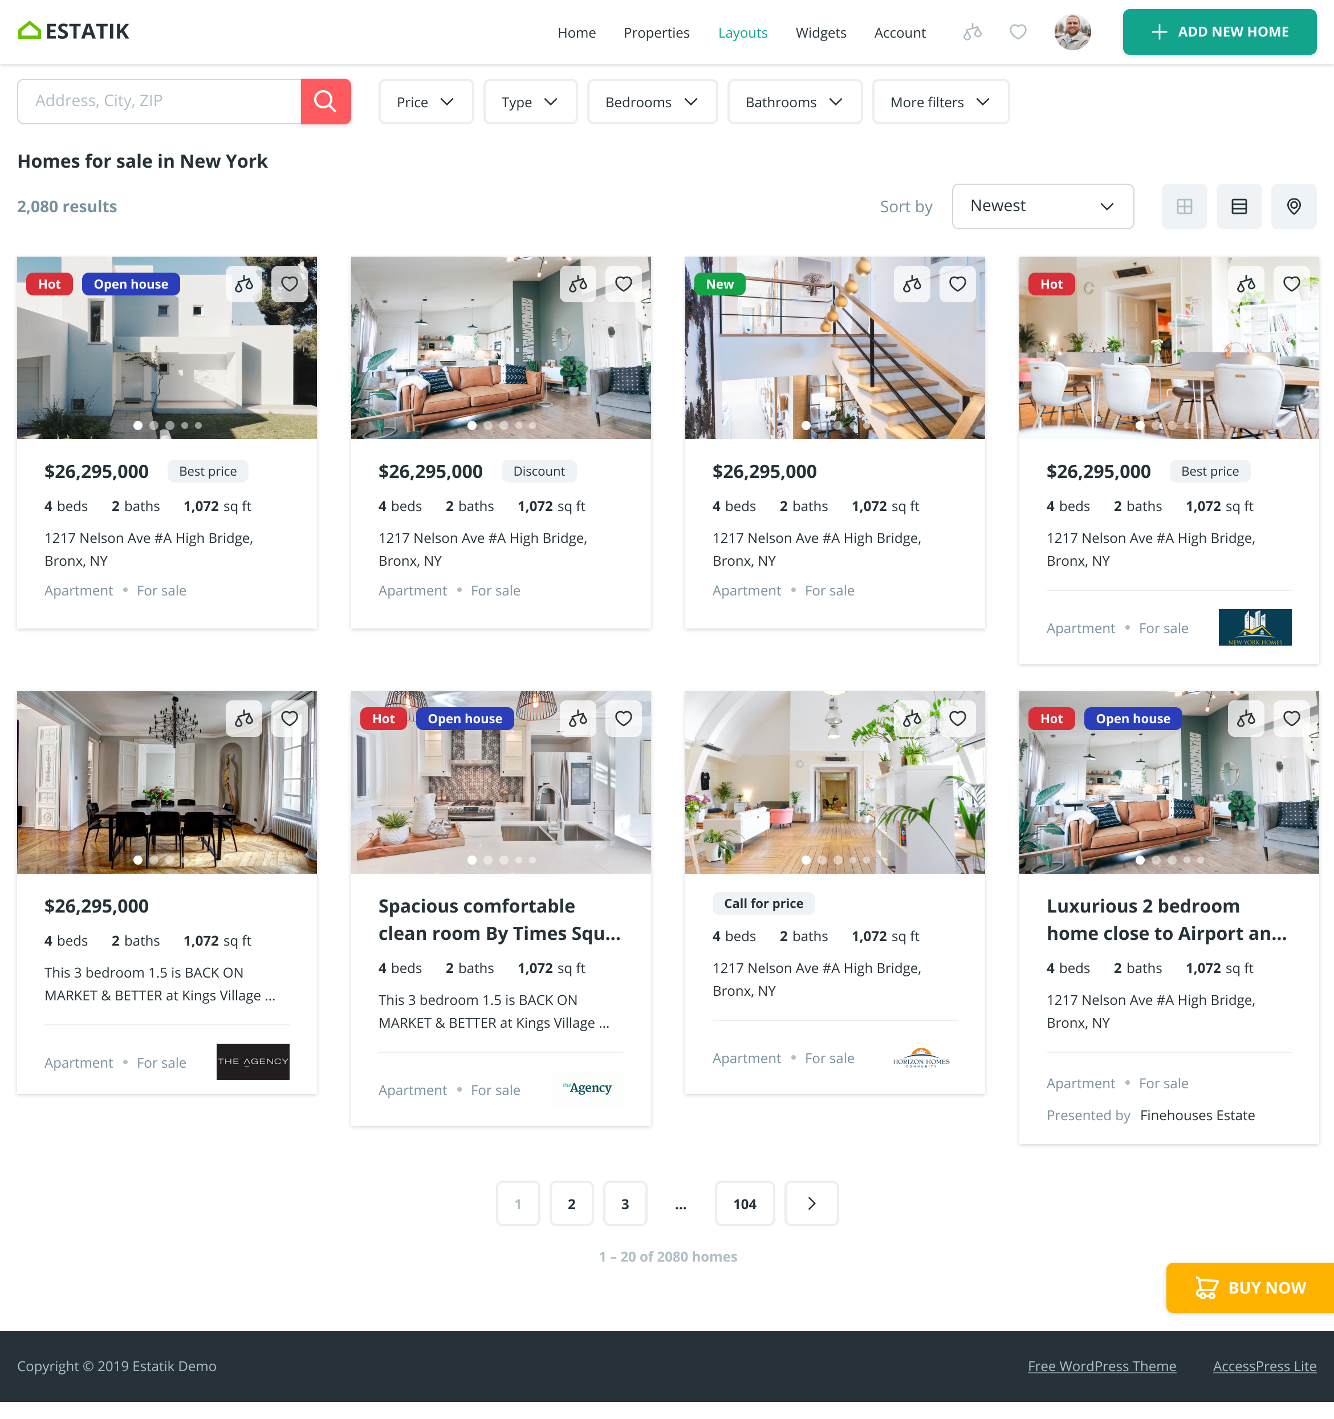This screenshot has width=1334, height=1419.
Task: Open the wishlist heart icon in header
Action: [x=1018, y=32]
